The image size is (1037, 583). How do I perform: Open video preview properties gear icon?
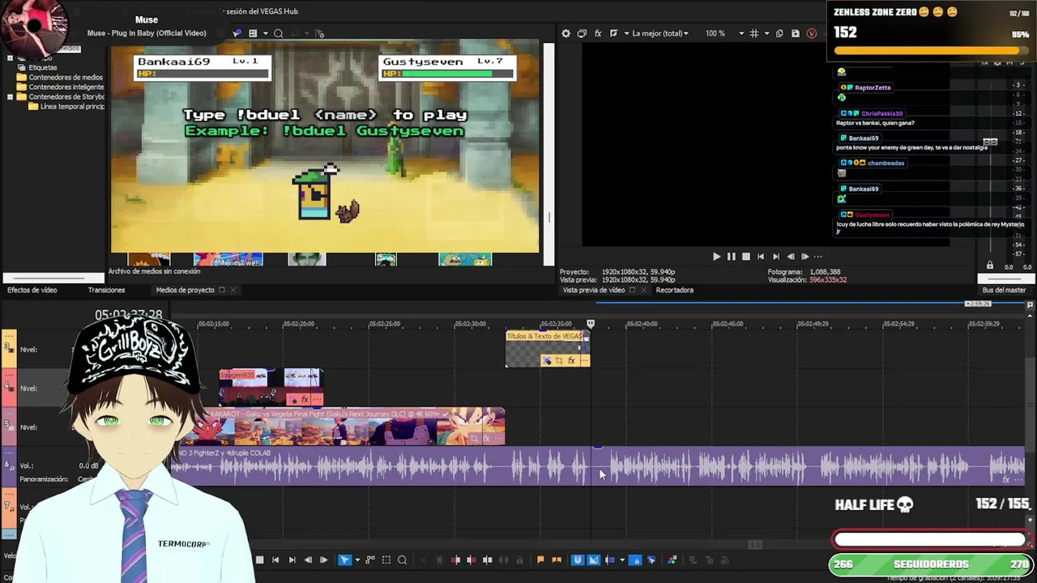tap(565, 33)
